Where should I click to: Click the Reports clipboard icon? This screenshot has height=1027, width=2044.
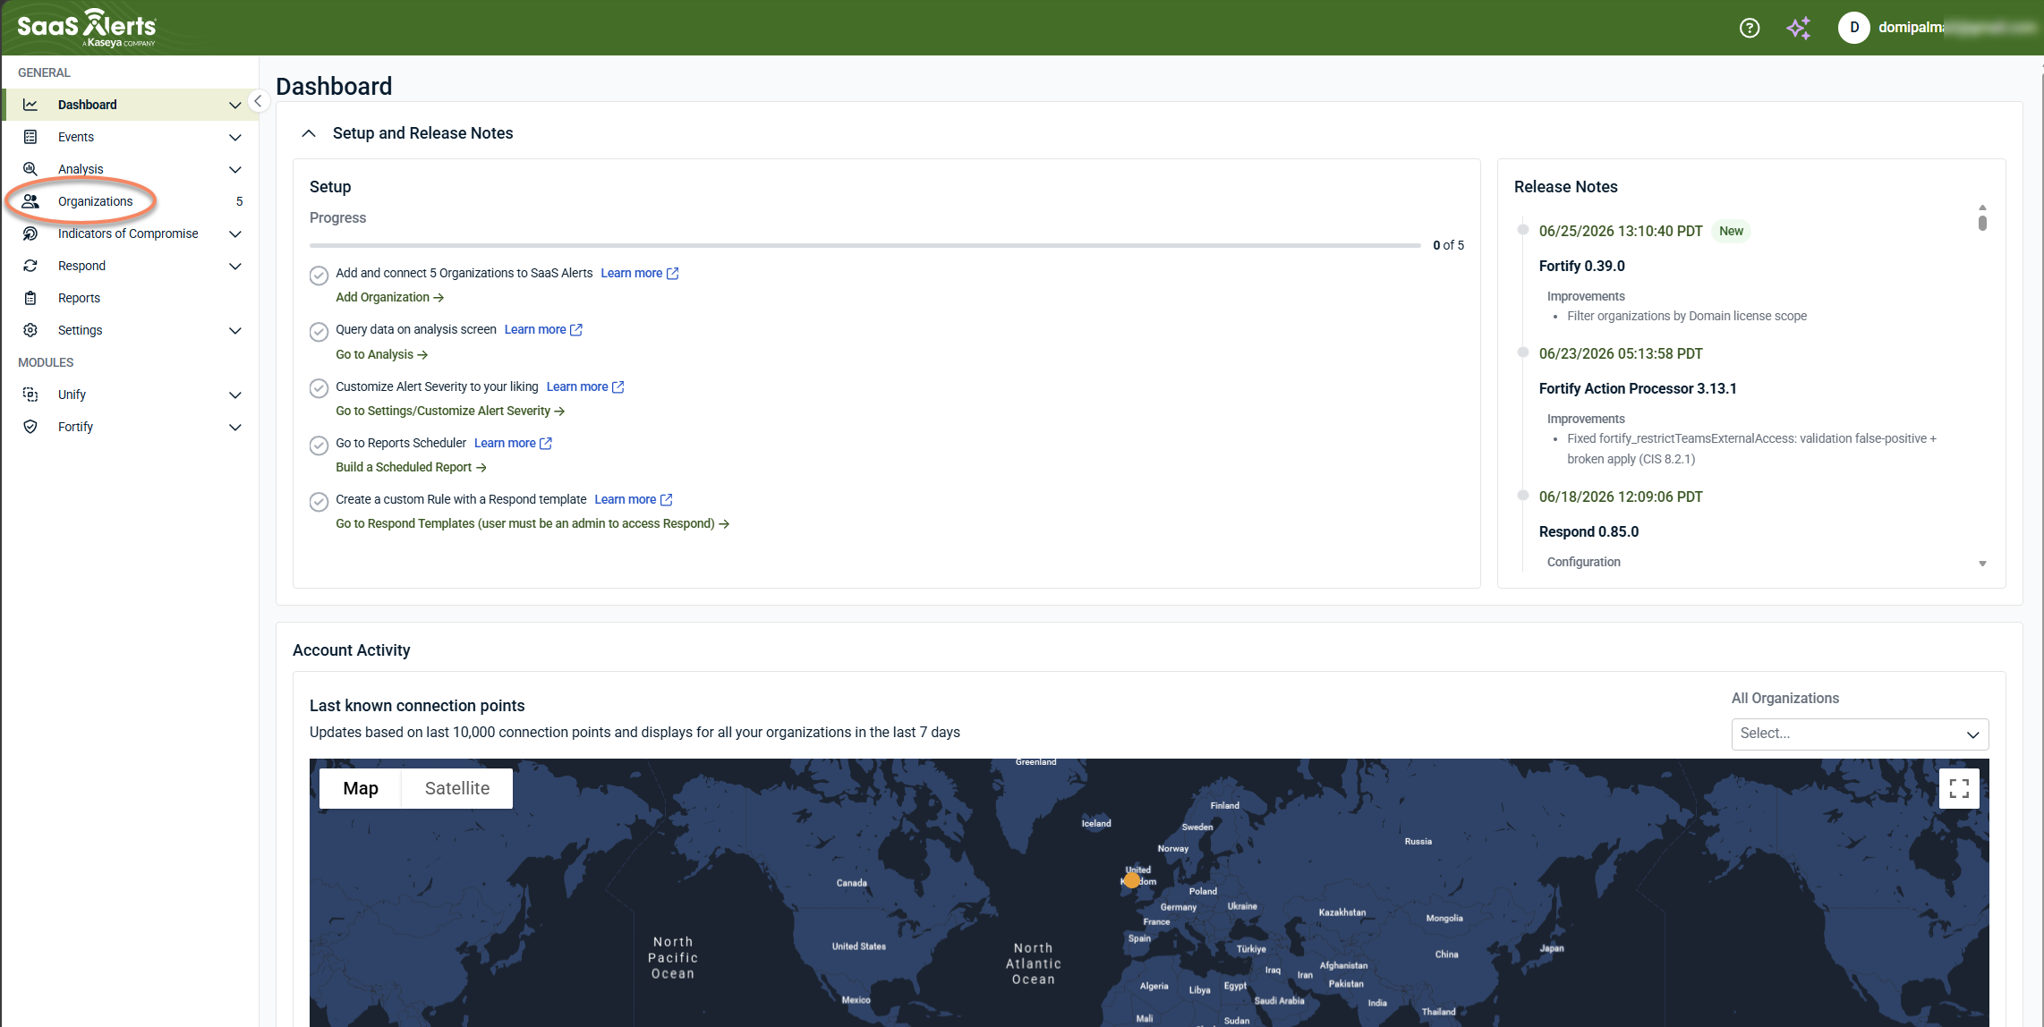pos(30,298)
